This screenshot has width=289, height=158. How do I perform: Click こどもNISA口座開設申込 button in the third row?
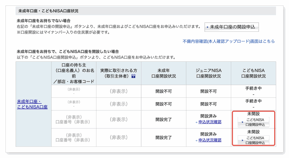(x=254, y=122)
